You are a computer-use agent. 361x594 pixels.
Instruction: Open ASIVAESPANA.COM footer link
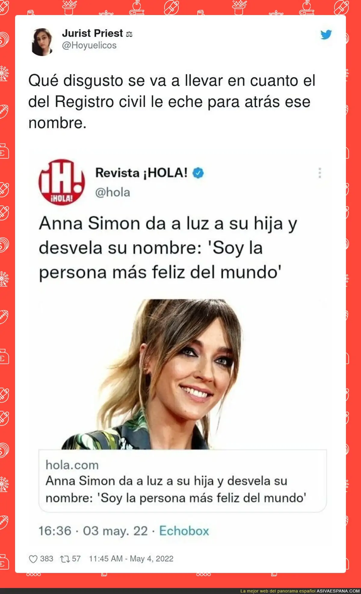click(338, 591)
